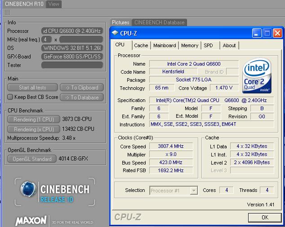
Task: Click the Bus Speed value 423.0 MHz
Action: tap(171, 162)
